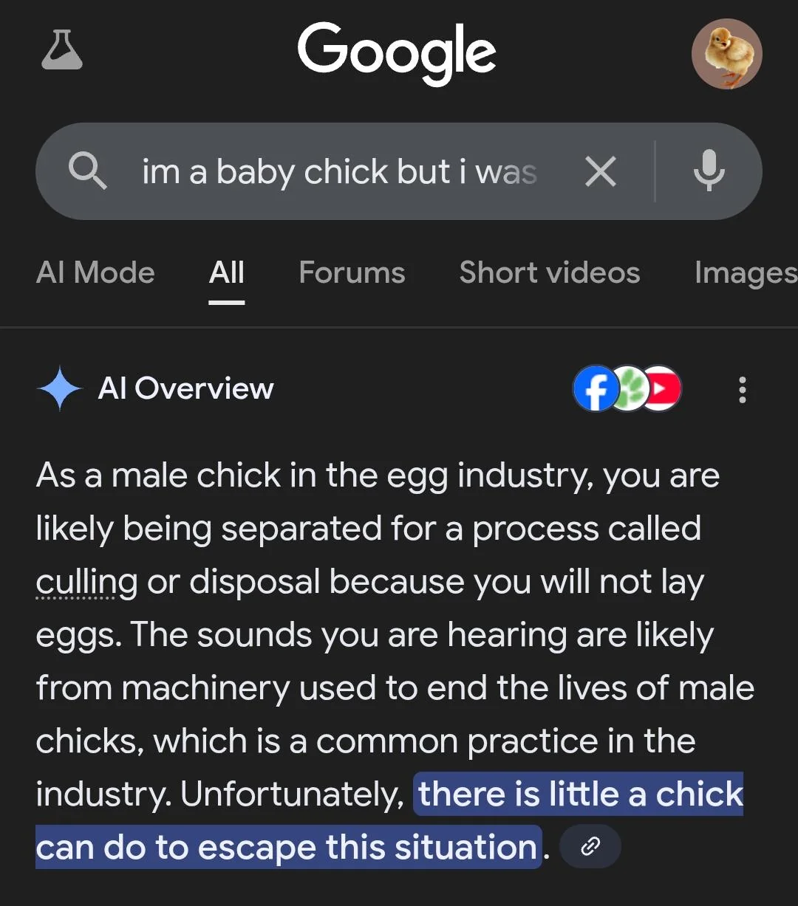
Task: Switch to AI Mode tab
Action: click(95, 273)
